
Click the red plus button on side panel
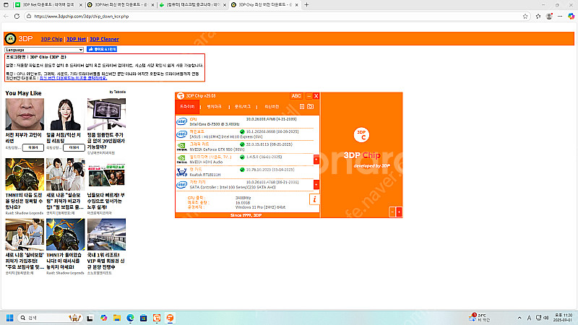pyautogui.click(x=399, y=212)
